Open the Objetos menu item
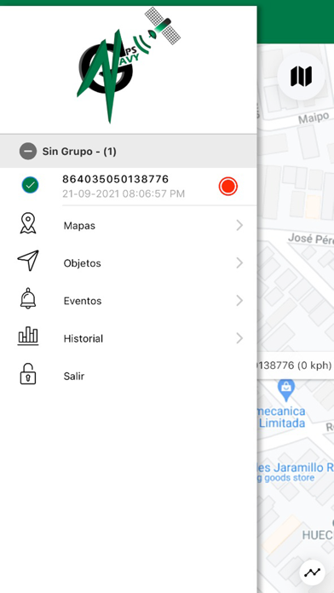Image resolution: width=334 pixels, height=593 pixels. (x=129, y=263)
